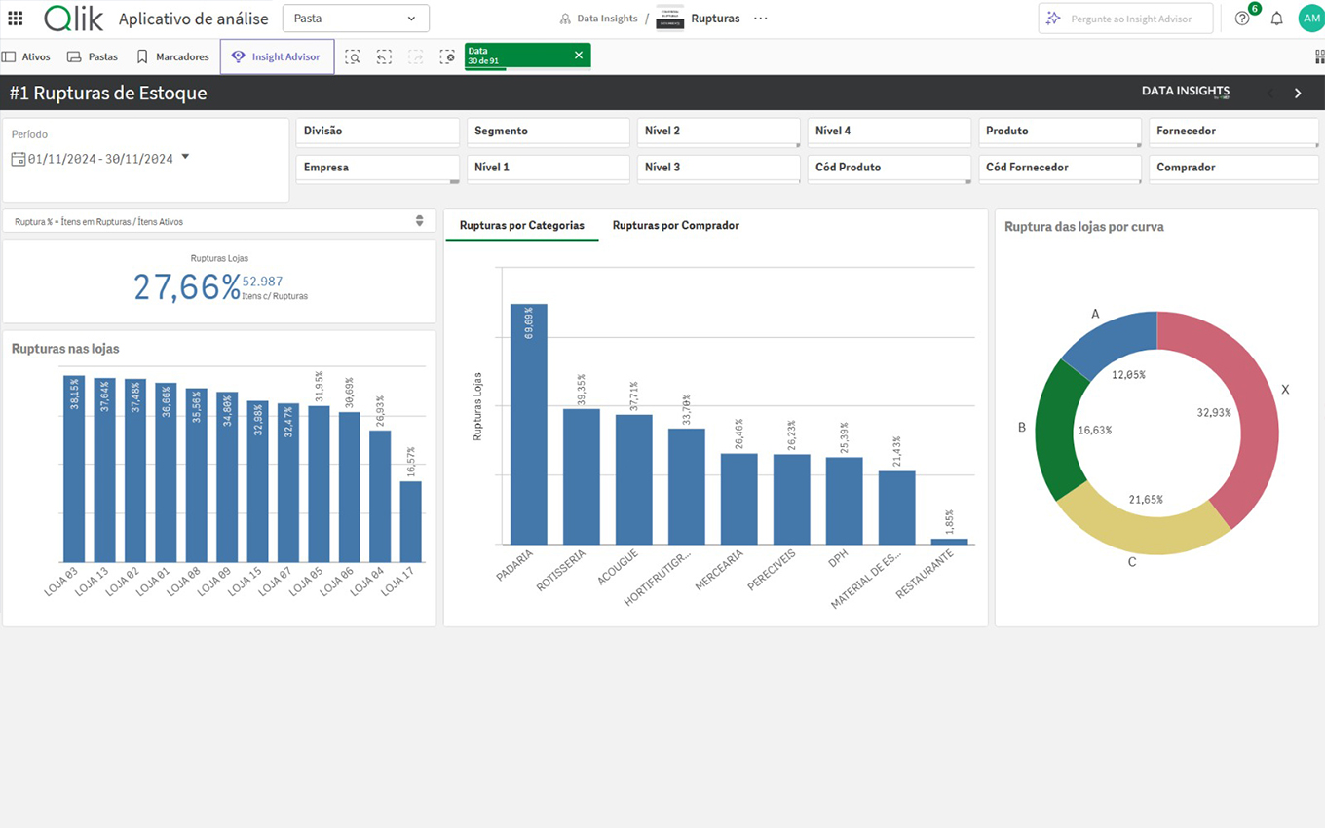This screenshot has height=828, width=1325.
Task: Open the smart search selection tool
Action: pyautogui.click(x=353, y=57)
